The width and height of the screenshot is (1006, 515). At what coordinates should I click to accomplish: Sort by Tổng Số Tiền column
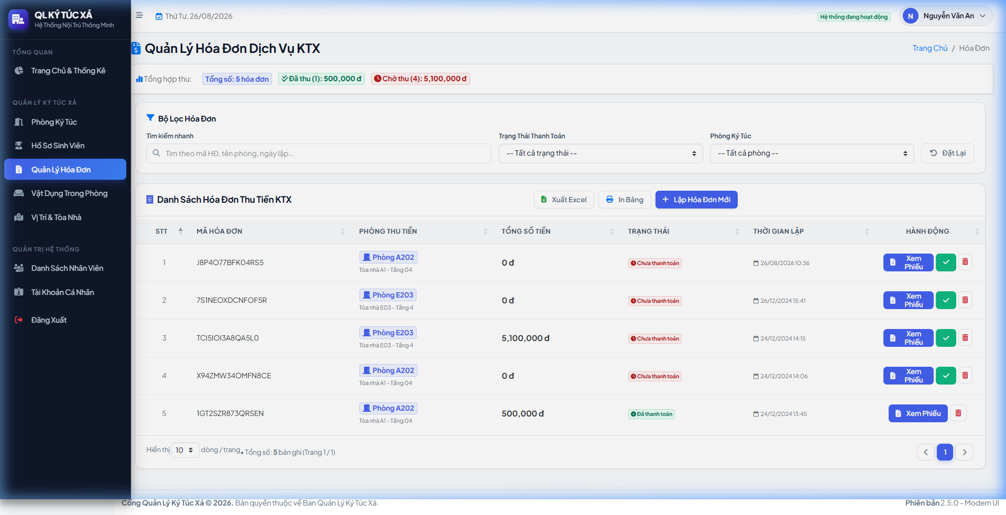pos(557,231)
